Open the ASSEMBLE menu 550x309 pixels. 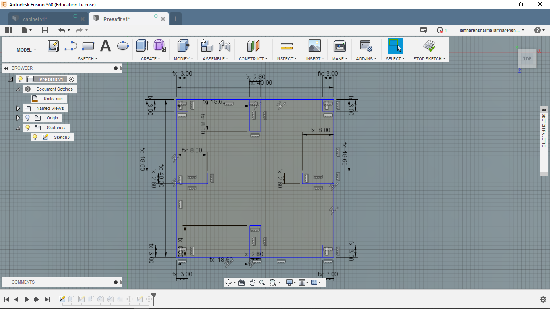click(x=215, y=59)
